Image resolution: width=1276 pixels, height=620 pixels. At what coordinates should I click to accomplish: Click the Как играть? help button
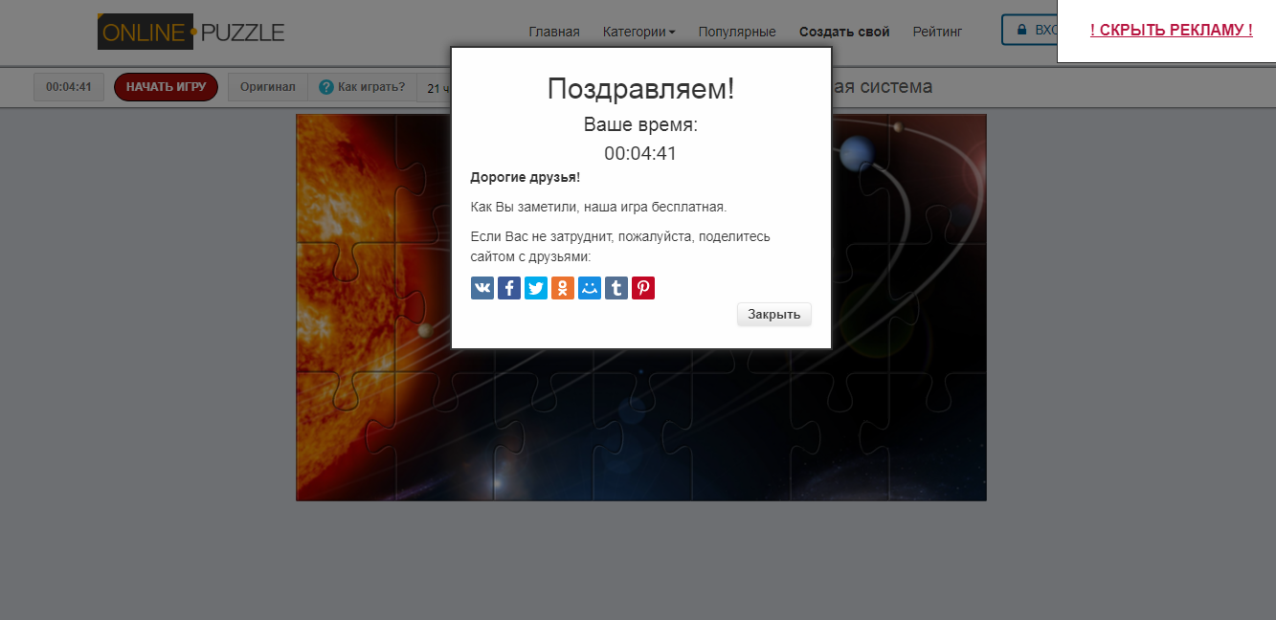tap(363, 87)
